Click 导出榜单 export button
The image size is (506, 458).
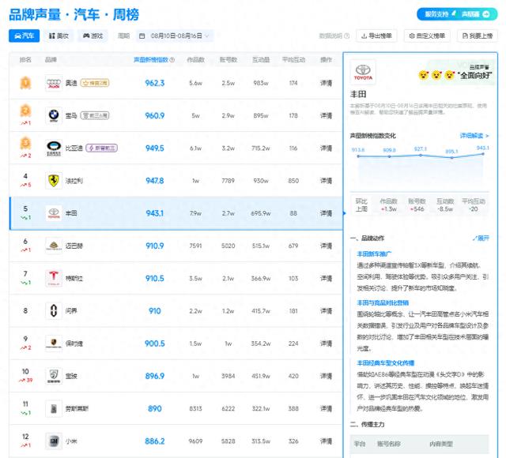[x=377, y=36]
